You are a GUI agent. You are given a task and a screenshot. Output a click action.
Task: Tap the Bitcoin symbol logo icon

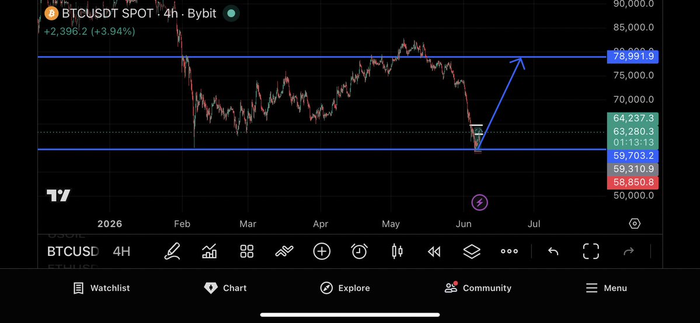pyautogui.click(x=51, y=13)
